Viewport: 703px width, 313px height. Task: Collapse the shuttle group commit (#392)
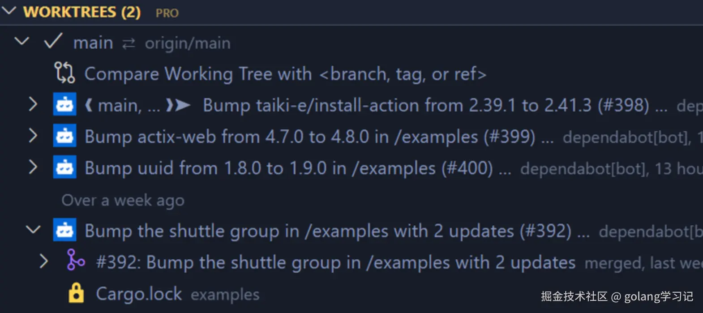[x=33, y=230]
